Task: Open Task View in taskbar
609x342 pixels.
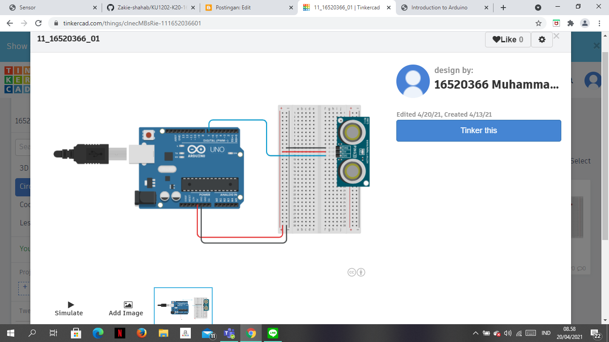Action: 53,333
